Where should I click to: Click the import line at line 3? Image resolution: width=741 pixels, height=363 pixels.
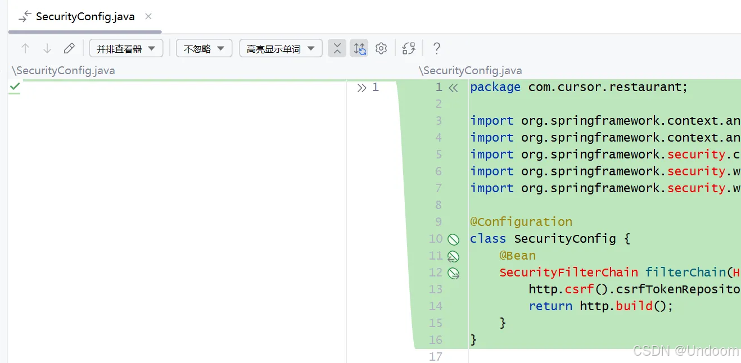coord(606,121)
